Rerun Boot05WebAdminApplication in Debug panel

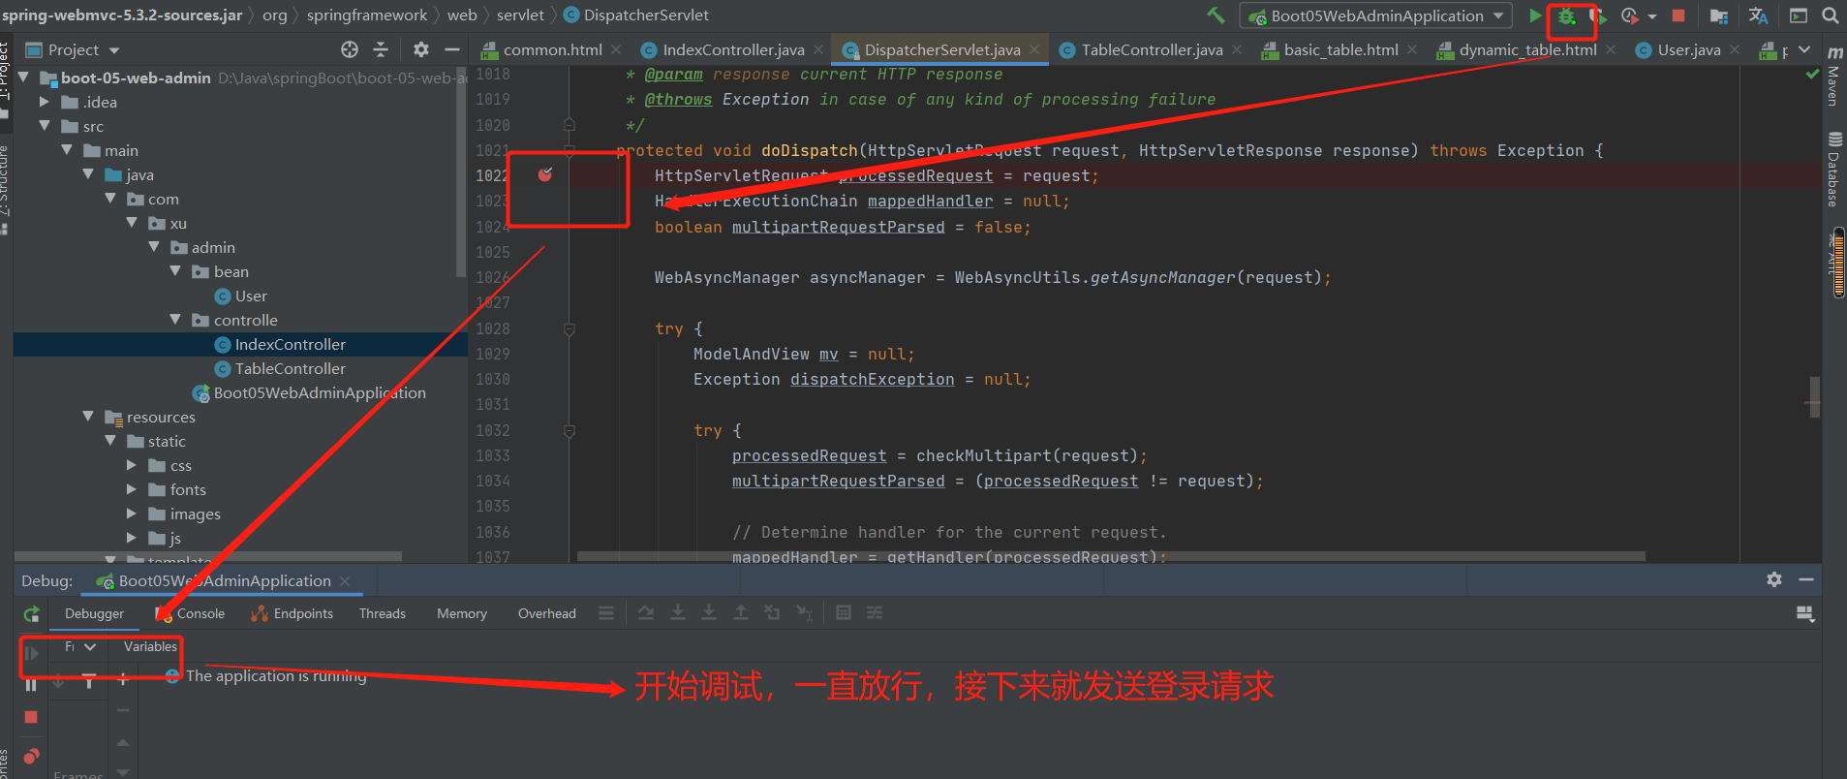[31, 613]
